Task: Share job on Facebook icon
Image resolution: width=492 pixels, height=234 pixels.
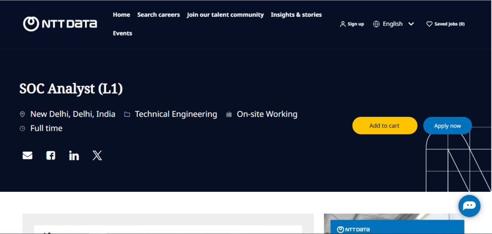Action: [51, 155]
